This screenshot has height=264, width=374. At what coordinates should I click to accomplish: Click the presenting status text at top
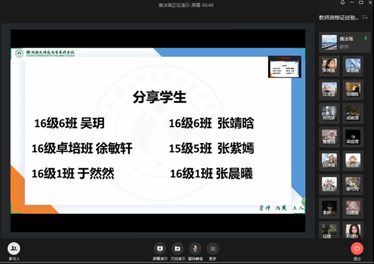pos(186,5)
